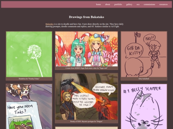
Task: Open the green dandelion drawing
Action: (x=29, y=54)
